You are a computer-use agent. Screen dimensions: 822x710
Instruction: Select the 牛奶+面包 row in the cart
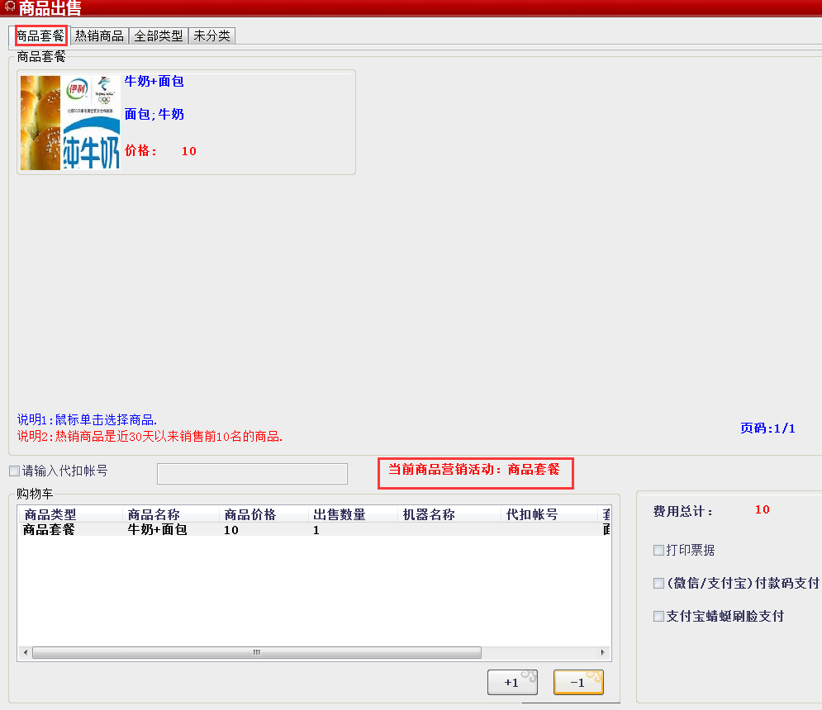157,530
